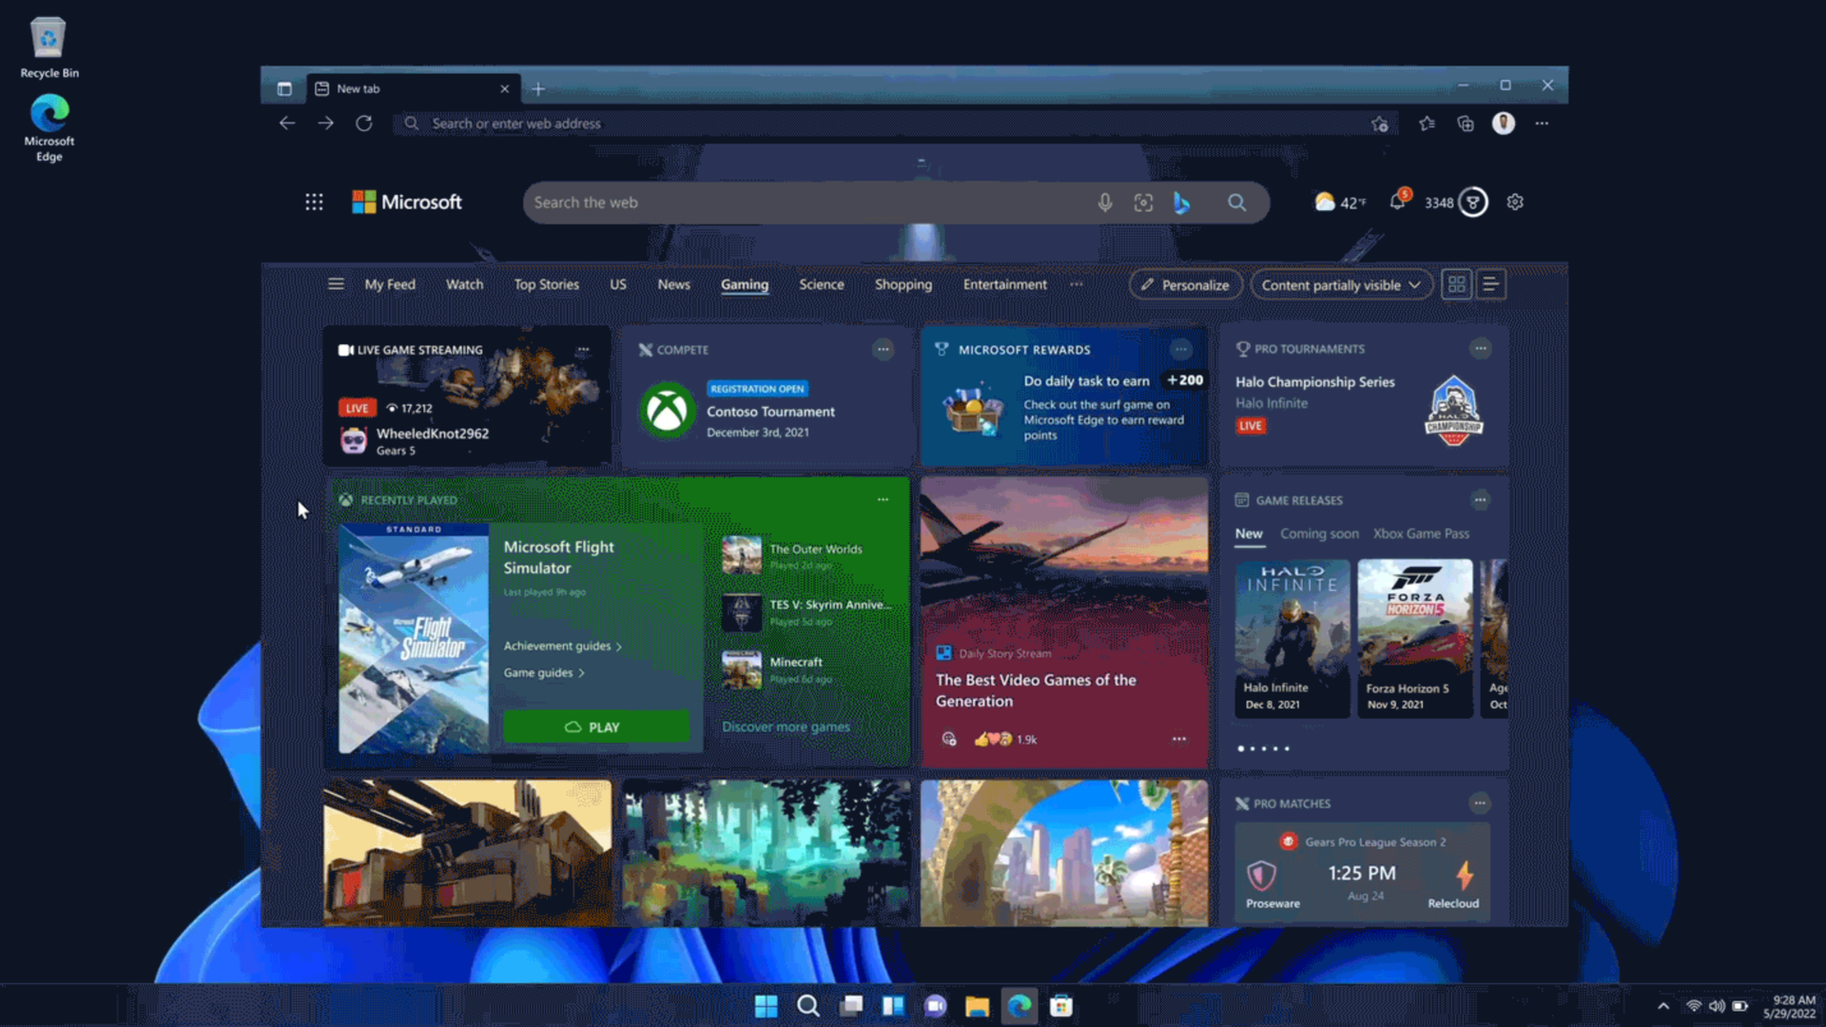Image resolution: width=1826 pixels, height=1027 pixels.
Task: Select the Coming soon tab under Game Releases
Action: (x=1319, y=533)
